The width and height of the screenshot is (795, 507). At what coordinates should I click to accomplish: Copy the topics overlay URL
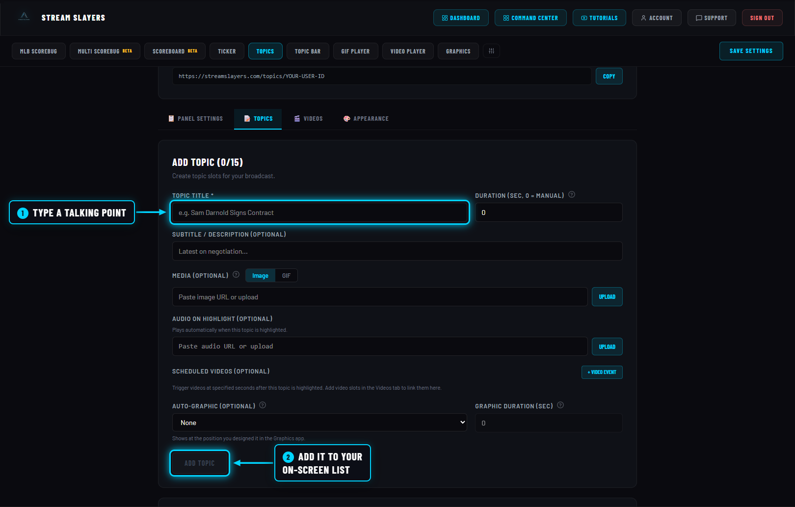point(609,76)
